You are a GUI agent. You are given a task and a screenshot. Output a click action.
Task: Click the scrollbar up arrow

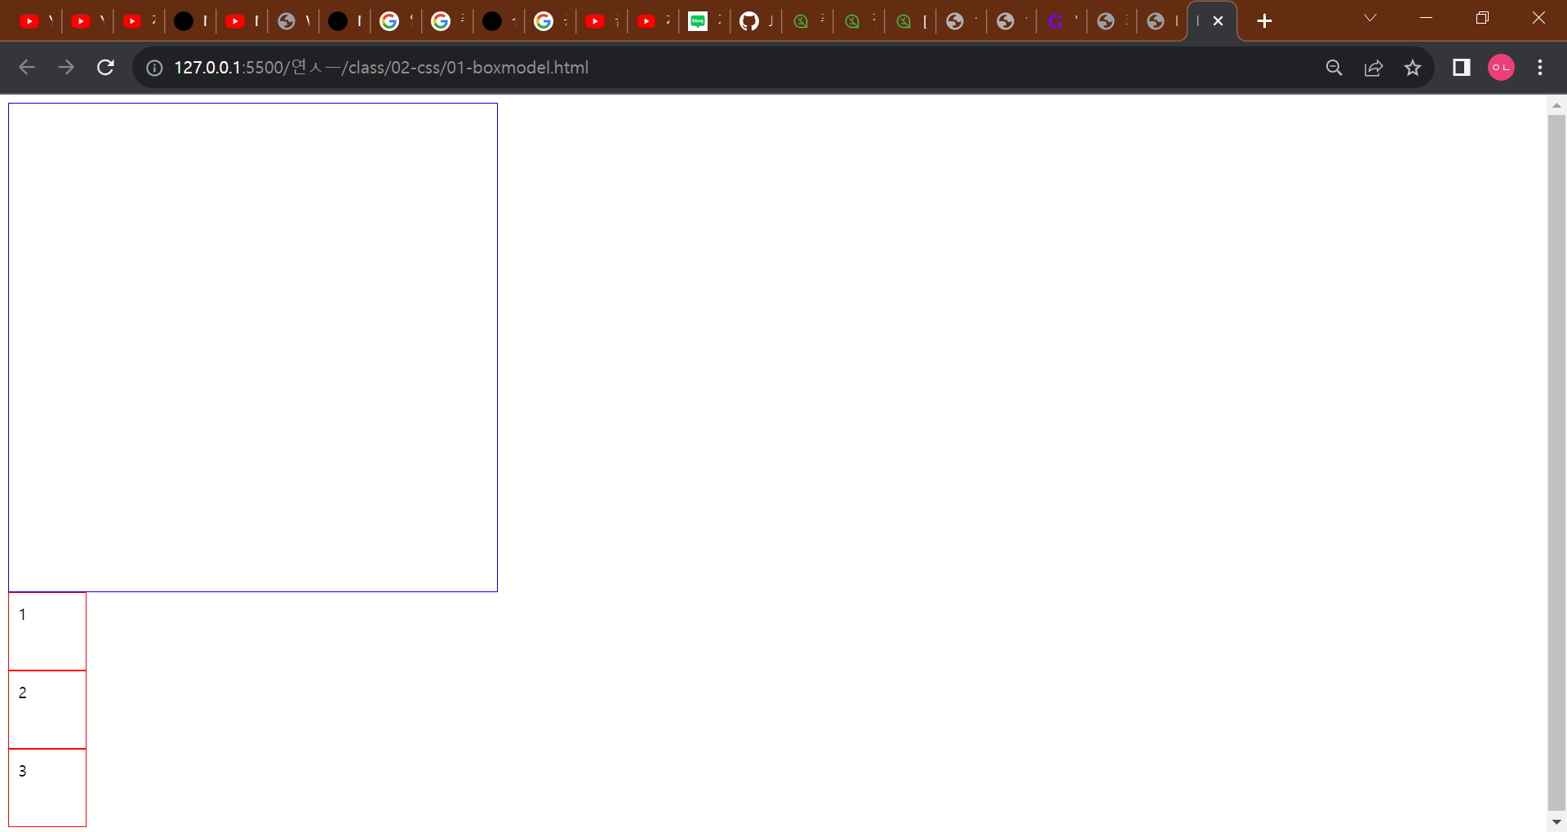pos(1556,105)
